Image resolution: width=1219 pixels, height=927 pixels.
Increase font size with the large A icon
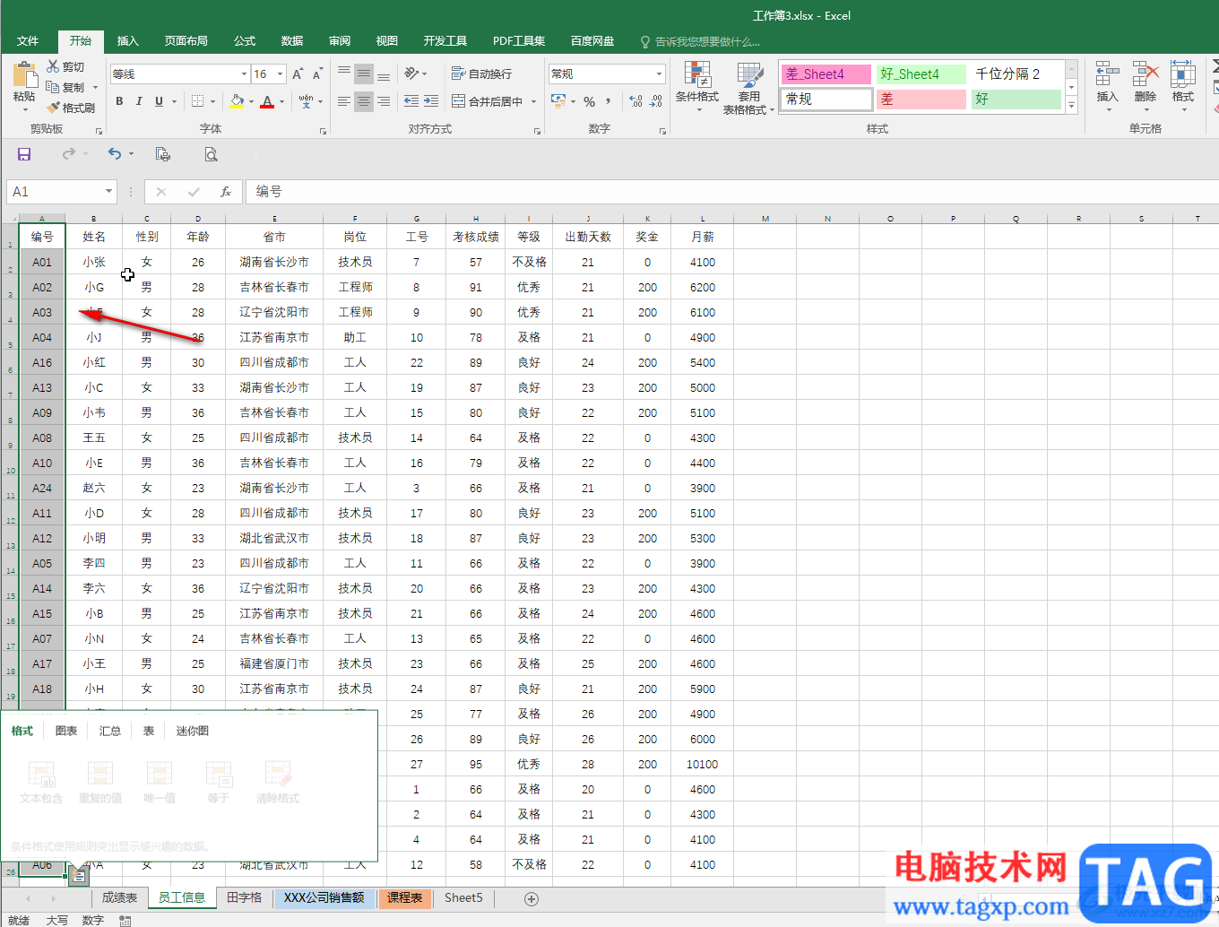(298, 74)
